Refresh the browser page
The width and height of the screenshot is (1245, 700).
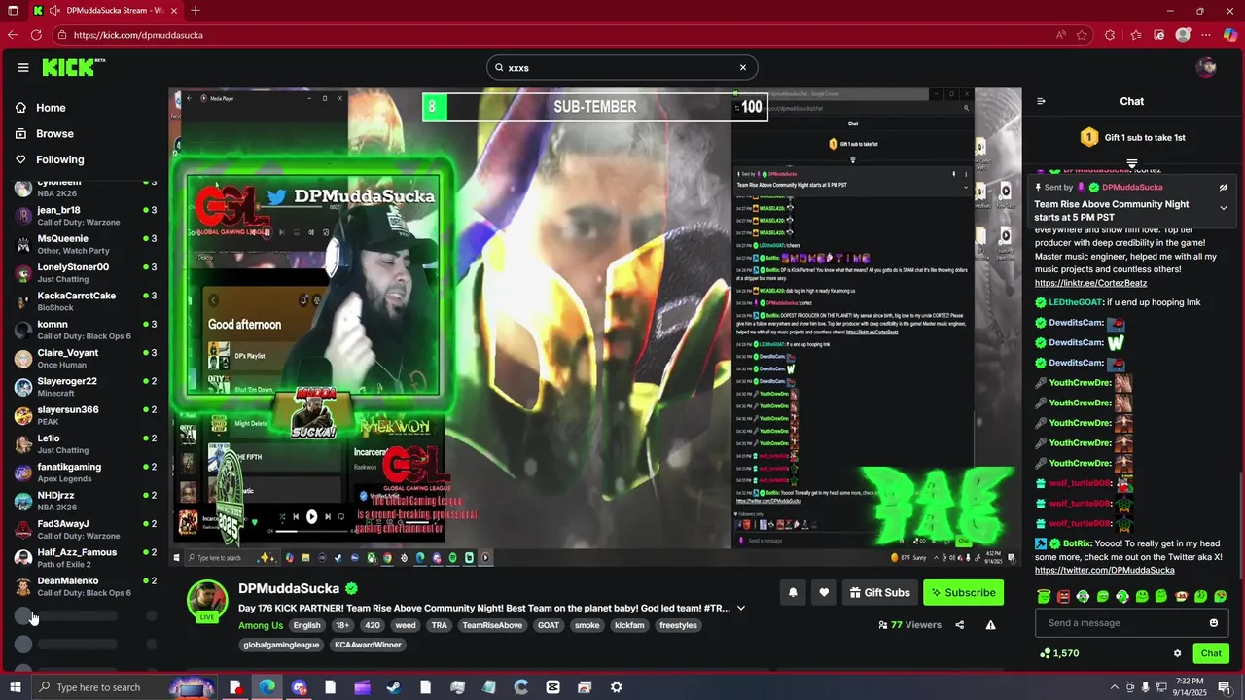click(x=36, y=35)
